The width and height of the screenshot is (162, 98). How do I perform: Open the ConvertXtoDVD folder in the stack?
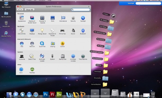105,85
